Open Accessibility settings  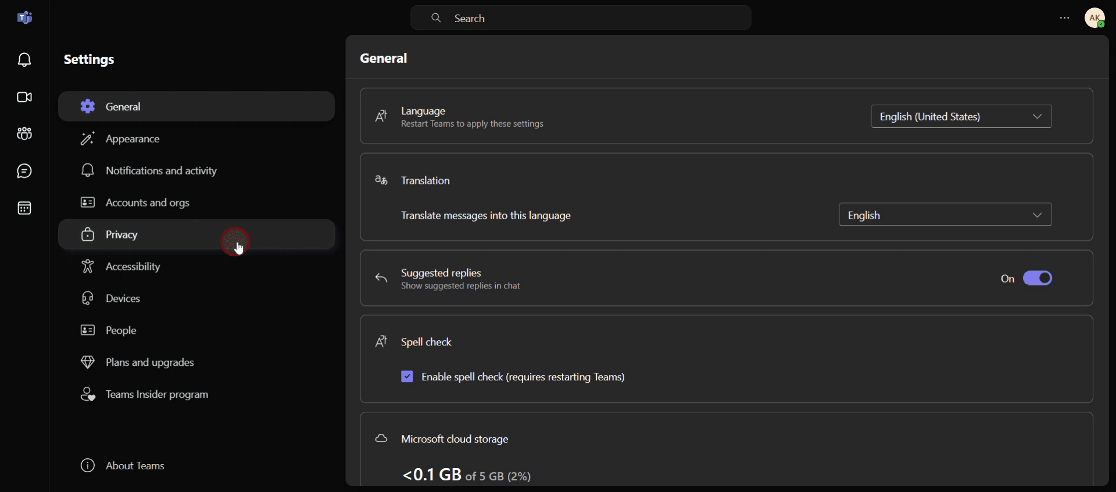(196, 266)
